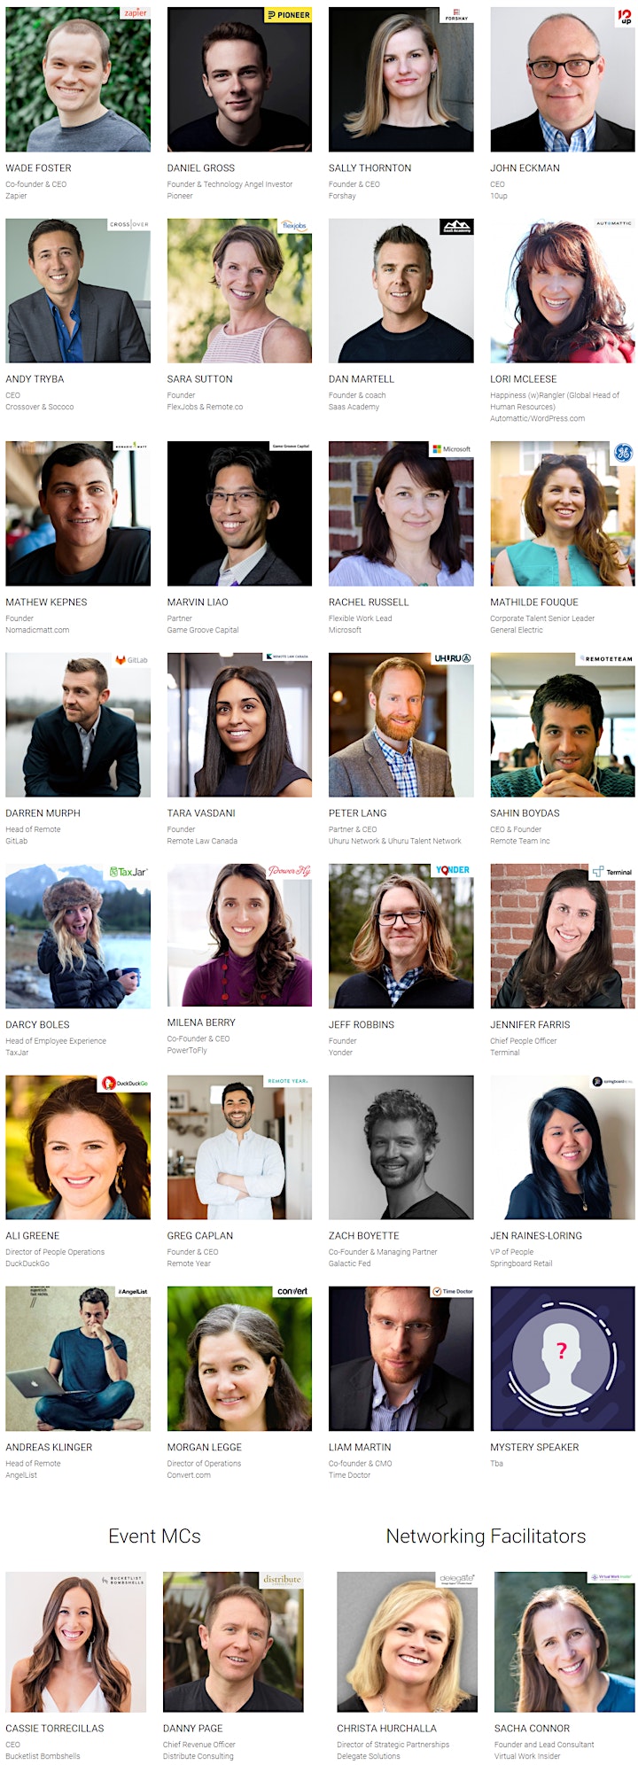Click the GitLab logo on Darren Murph's photo

(132, 660)
